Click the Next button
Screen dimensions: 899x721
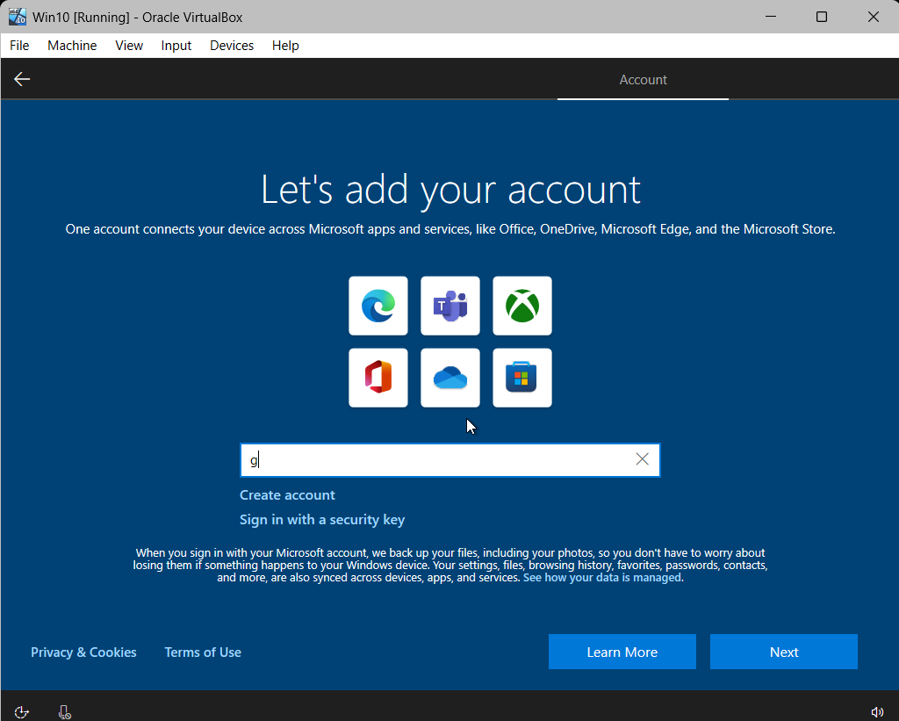(x=784, y=652)
